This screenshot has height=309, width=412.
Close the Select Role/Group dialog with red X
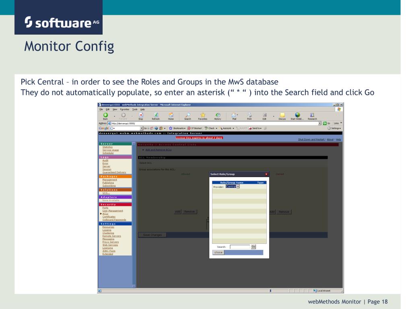click(266, 174)
